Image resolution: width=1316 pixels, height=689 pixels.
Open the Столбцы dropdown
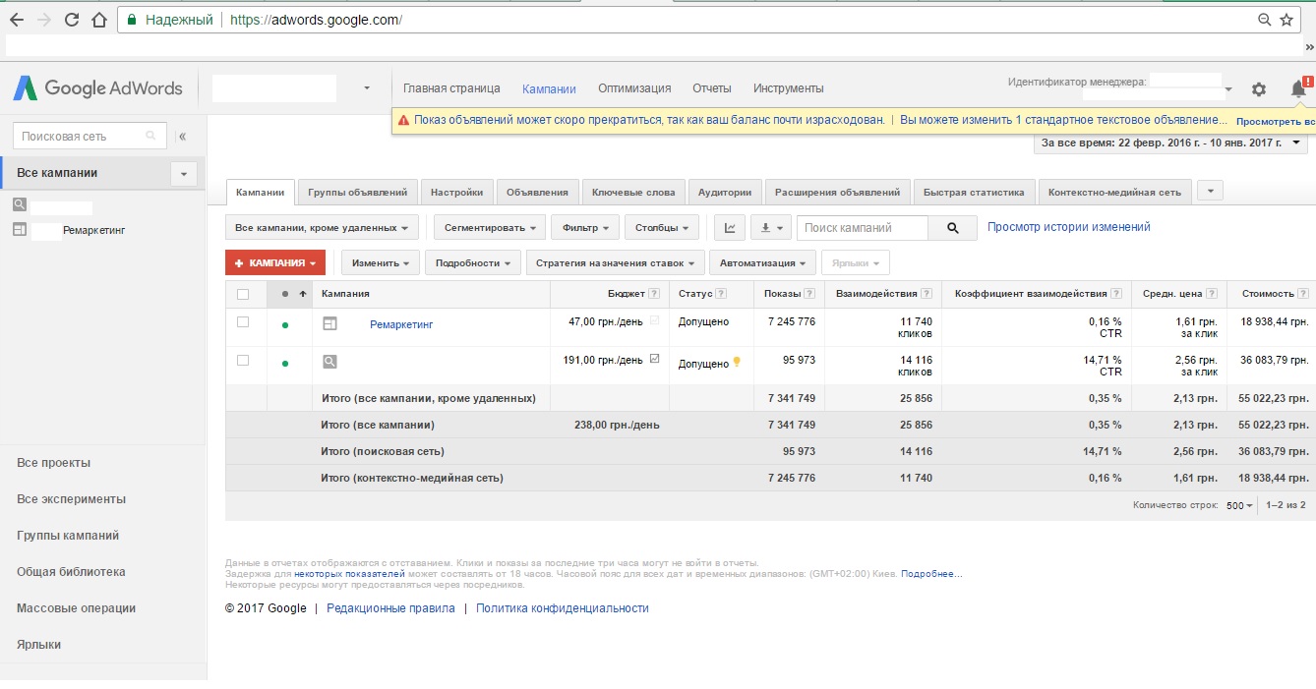[662, 228]
